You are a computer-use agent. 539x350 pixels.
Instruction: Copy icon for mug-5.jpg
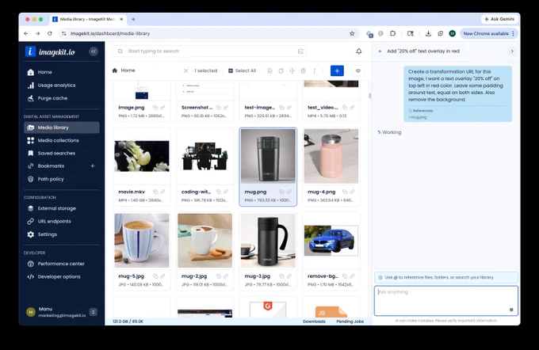(x=155, y=276)
